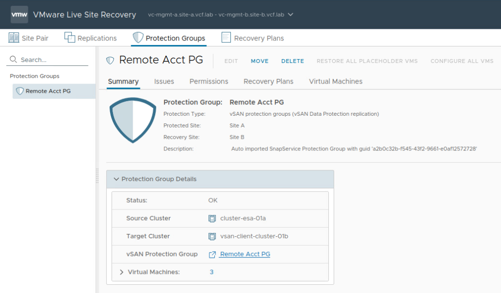The width and height of the screenshot is (501, 293).
Task: Expand the Virtual Machines row
Action: tap(122, 272)
